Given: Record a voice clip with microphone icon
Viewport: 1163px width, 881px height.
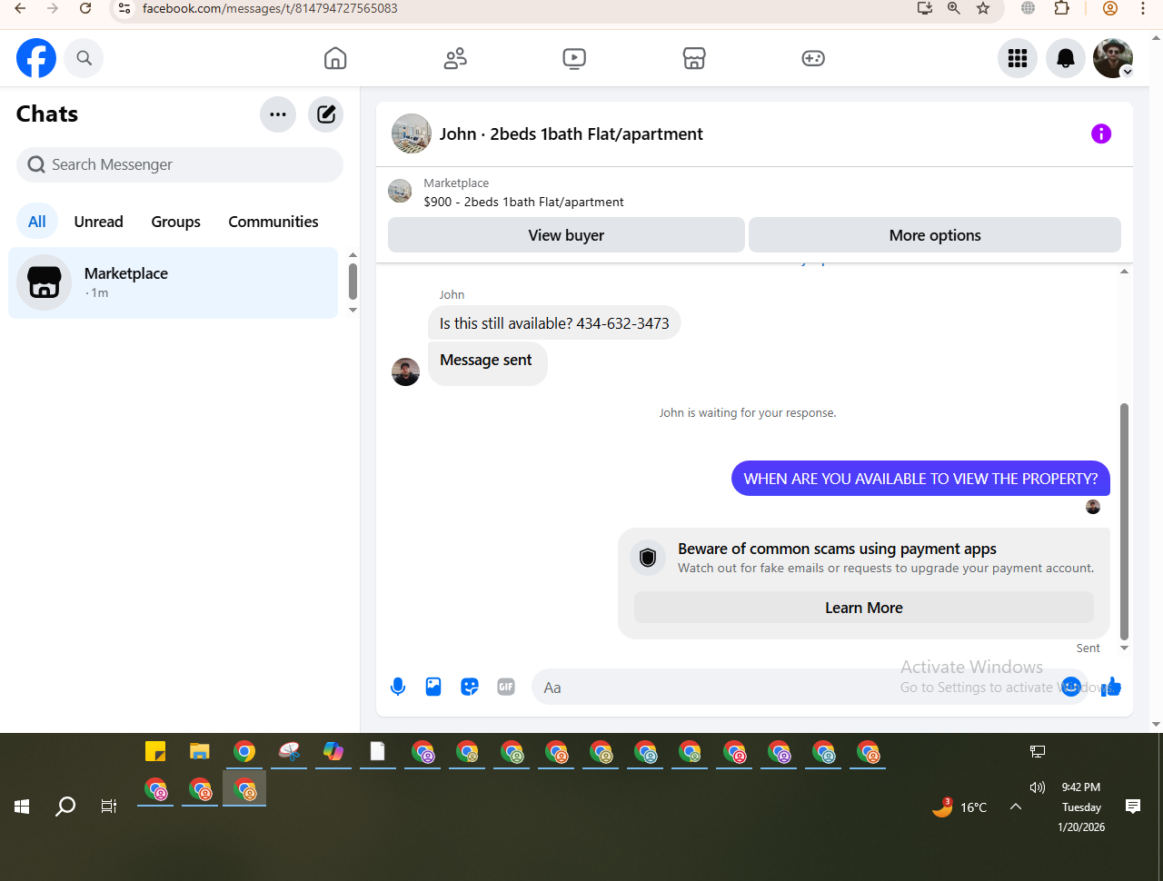Looking at the screenshot, I should [398, 687].
